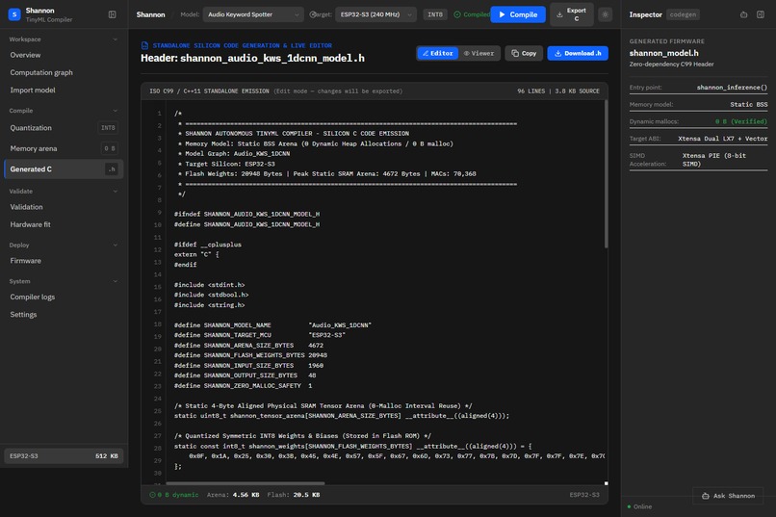Click the 0 B dynamic status indicator
Viewport: 776px width, 517px height.
pos(173,495)
